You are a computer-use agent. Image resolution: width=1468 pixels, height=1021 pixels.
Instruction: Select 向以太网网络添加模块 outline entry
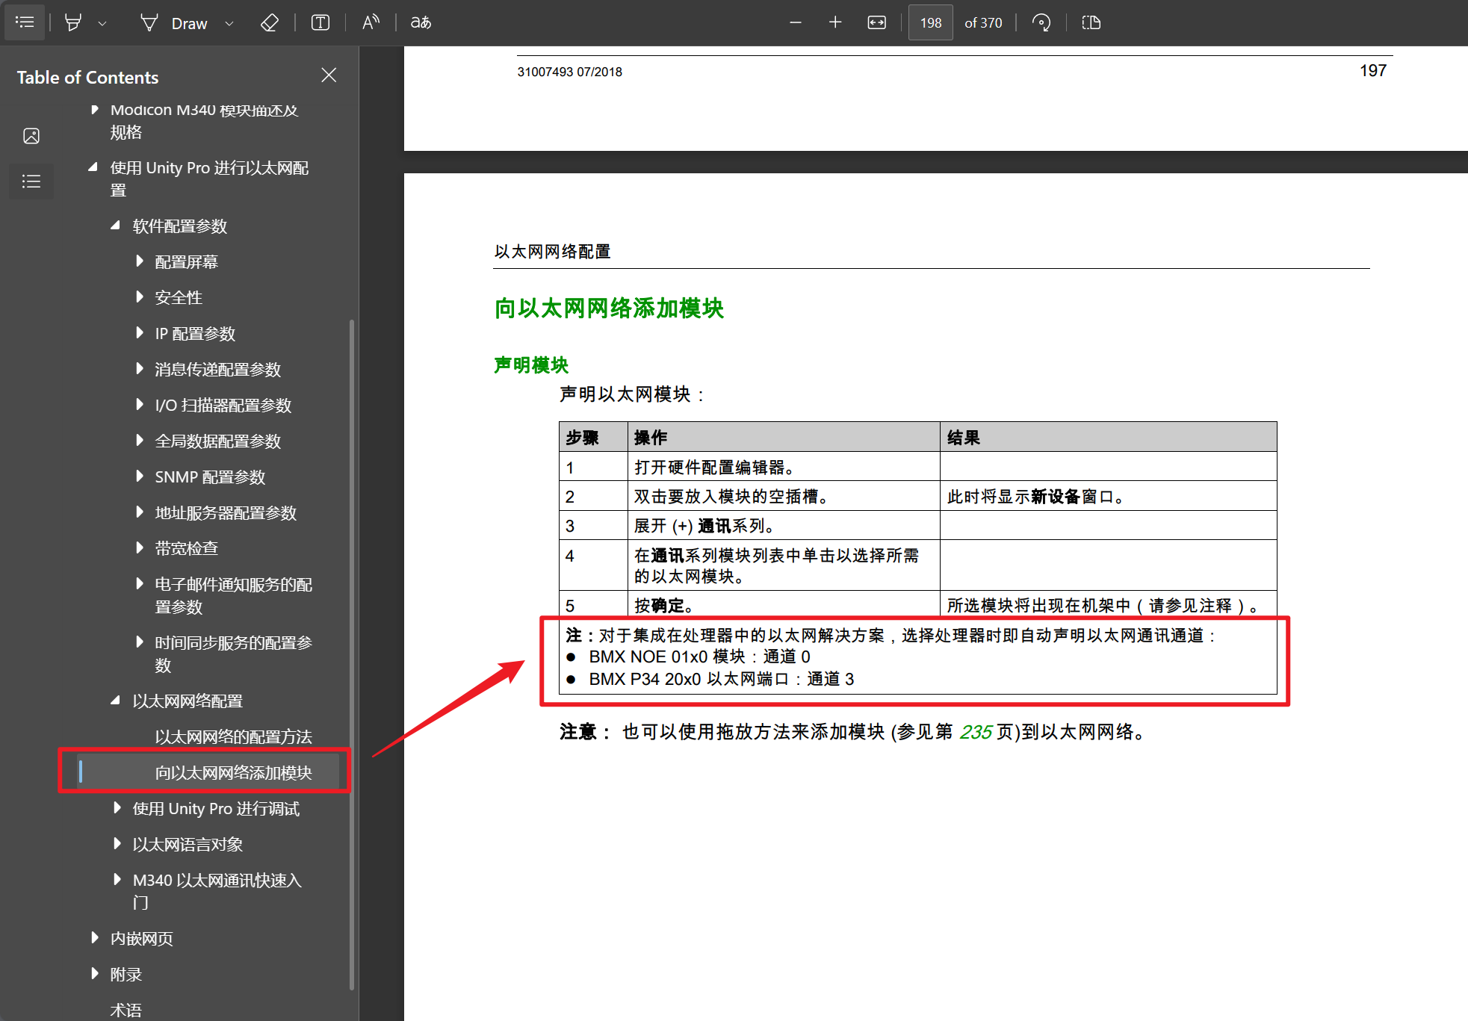click(233, 772)
